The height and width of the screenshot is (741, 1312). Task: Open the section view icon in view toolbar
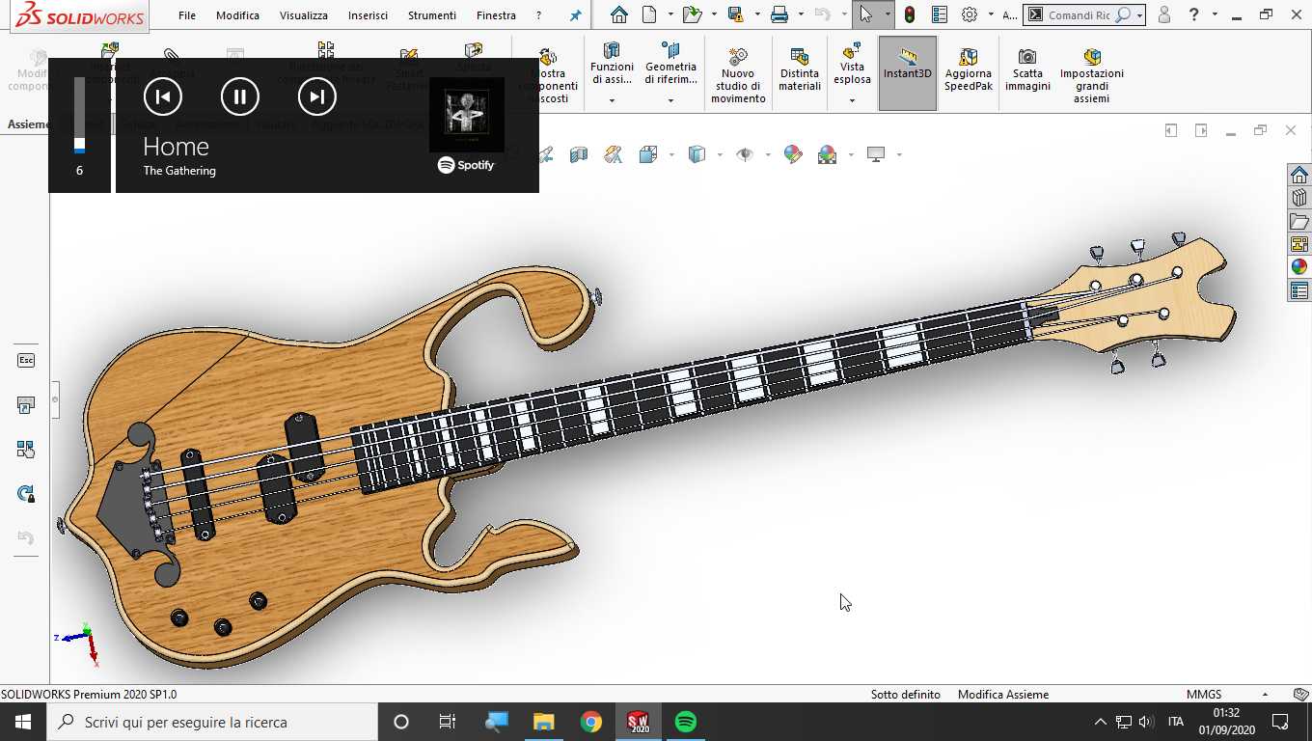point(578,154)
